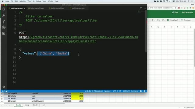
Task: Open the Apple menu
Action: point(3,1)
